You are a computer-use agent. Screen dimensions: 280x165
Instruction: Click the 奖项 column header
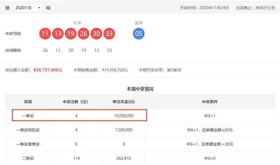click(28, 102)
